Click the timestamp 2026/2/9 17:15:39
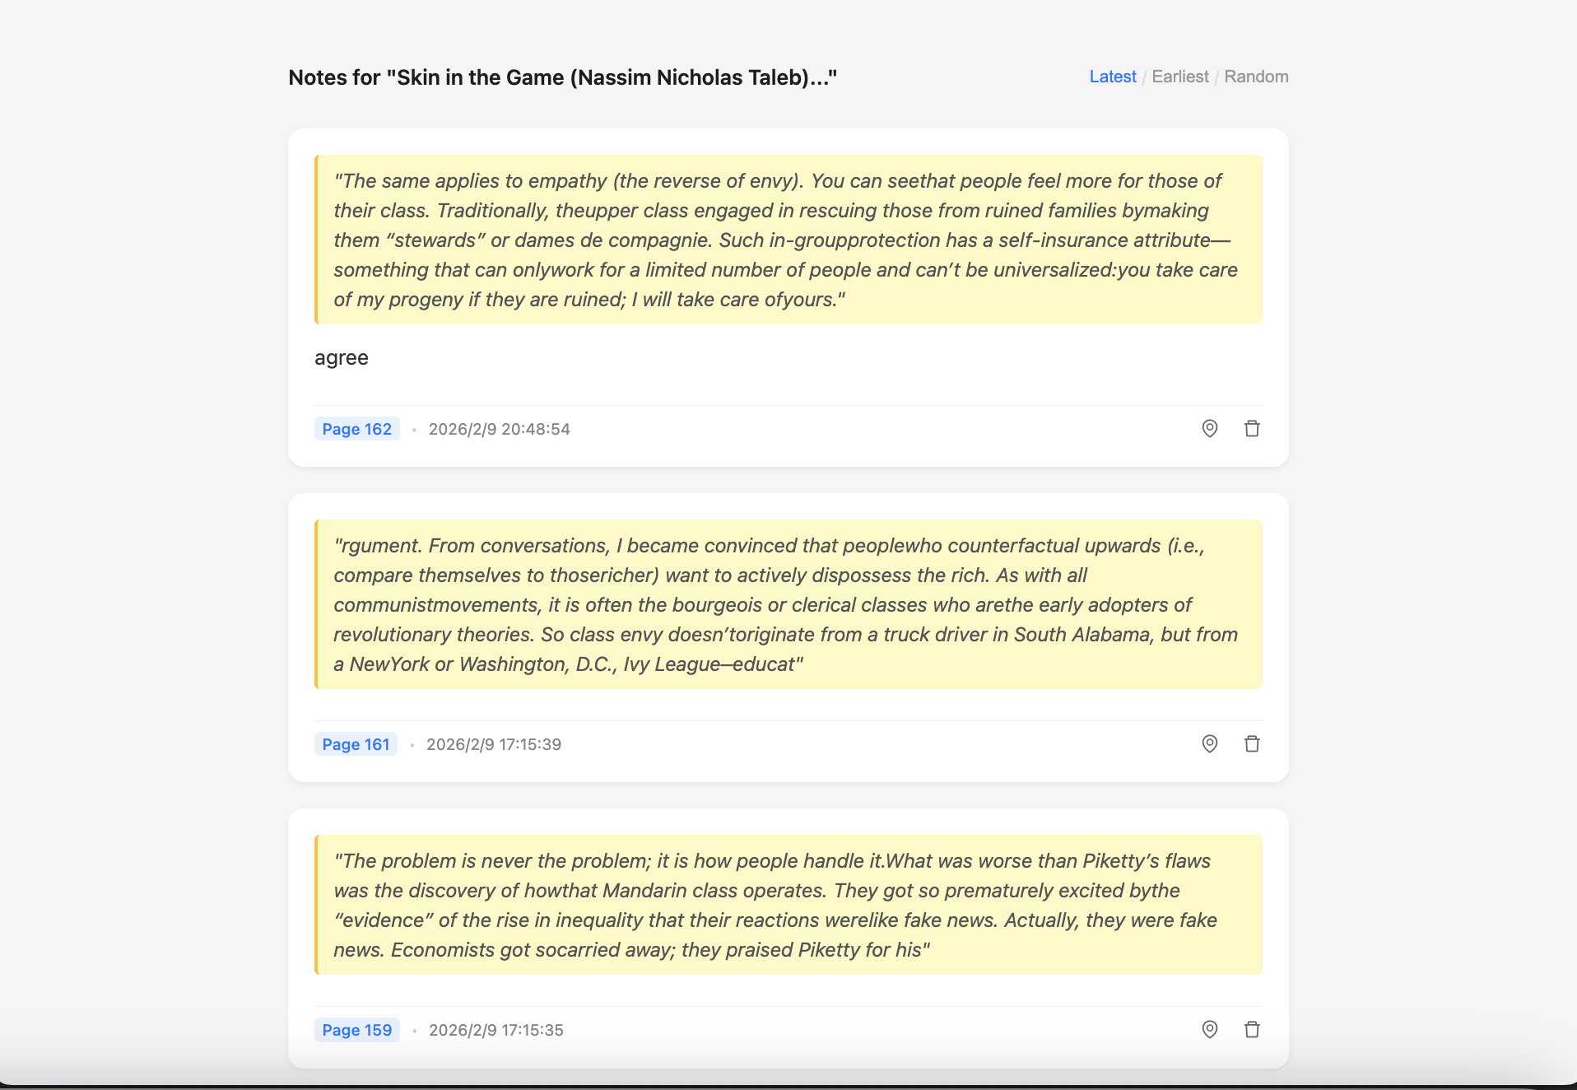 [x=493, y=743]
